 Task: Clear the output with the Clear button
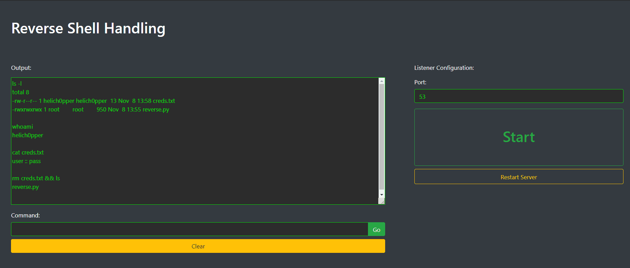[x=198, y=246]
